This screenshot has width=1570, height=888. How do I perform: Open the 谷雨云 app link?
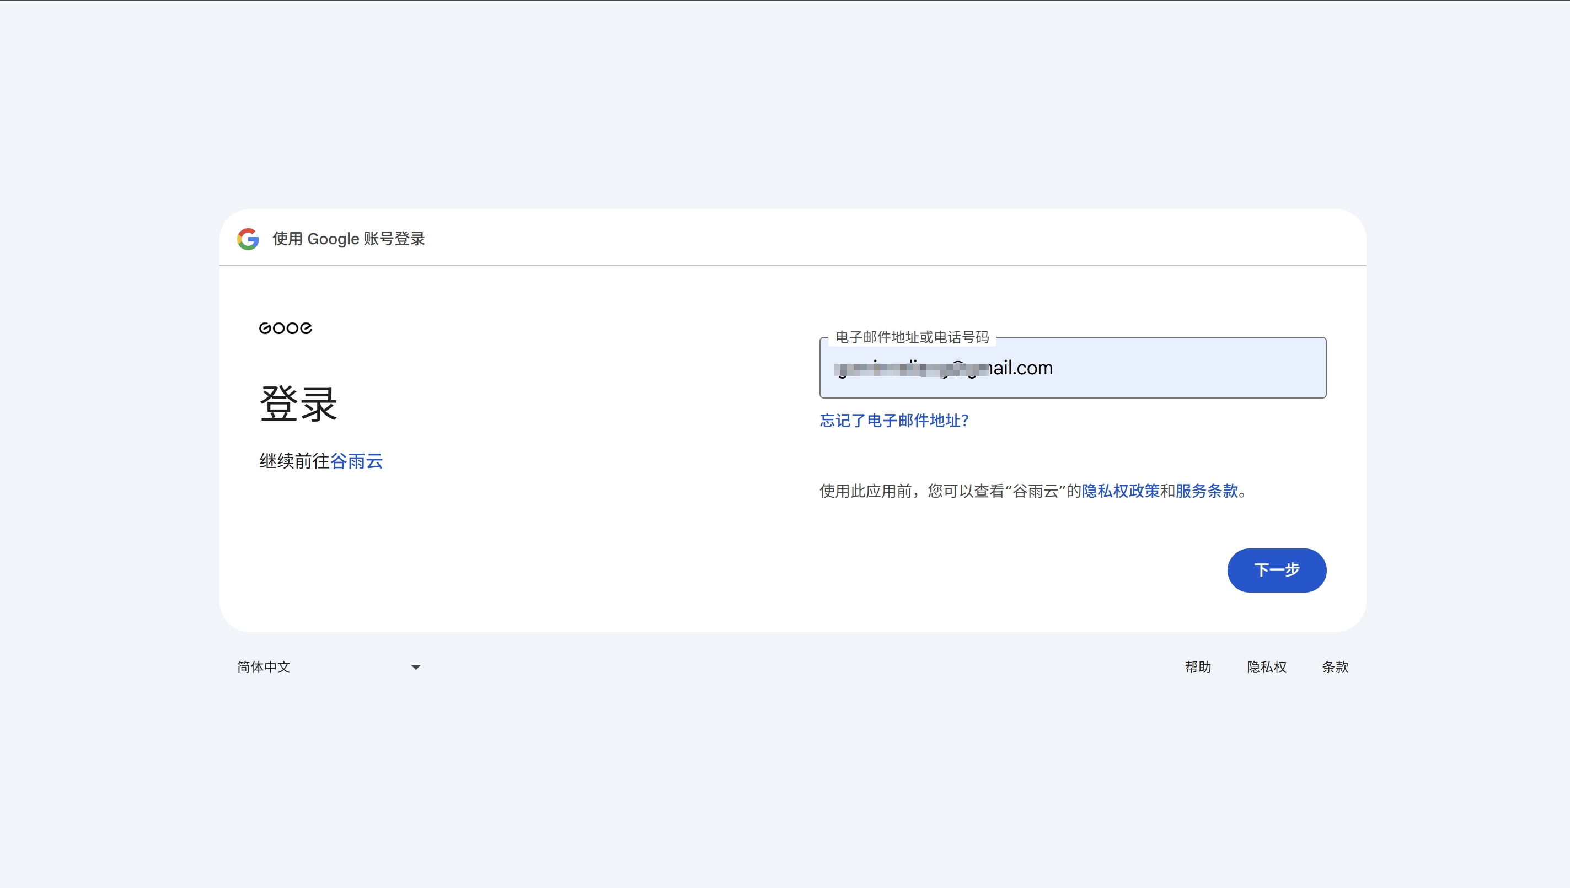[x=357, y=462]
